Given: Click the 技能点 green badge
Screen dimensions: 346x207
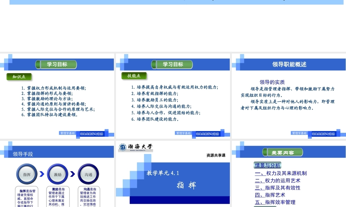Looking at the screenshot, I should [x=135, y=76].
